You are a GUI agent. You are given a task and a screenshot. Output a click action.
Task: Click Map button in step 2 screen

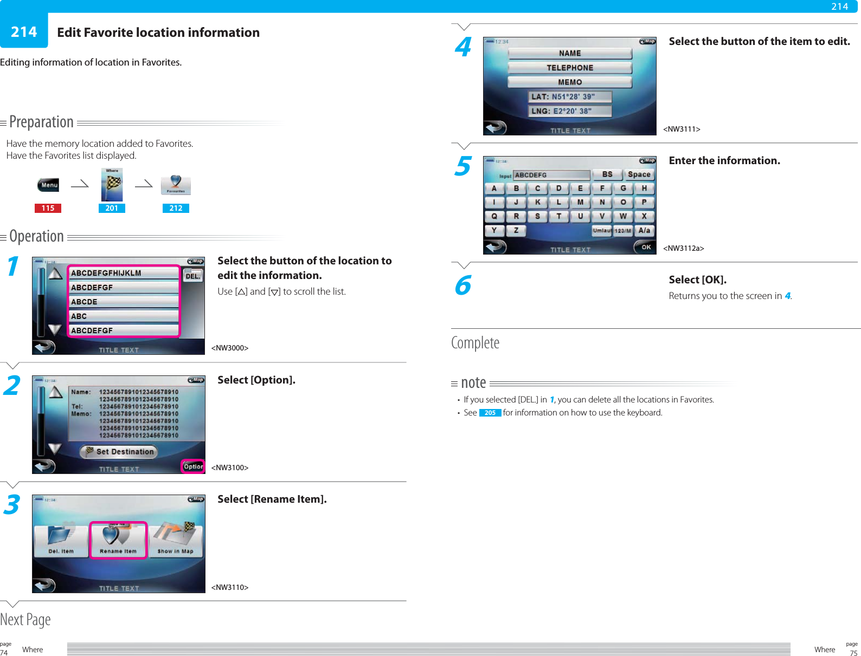[195, 380]
